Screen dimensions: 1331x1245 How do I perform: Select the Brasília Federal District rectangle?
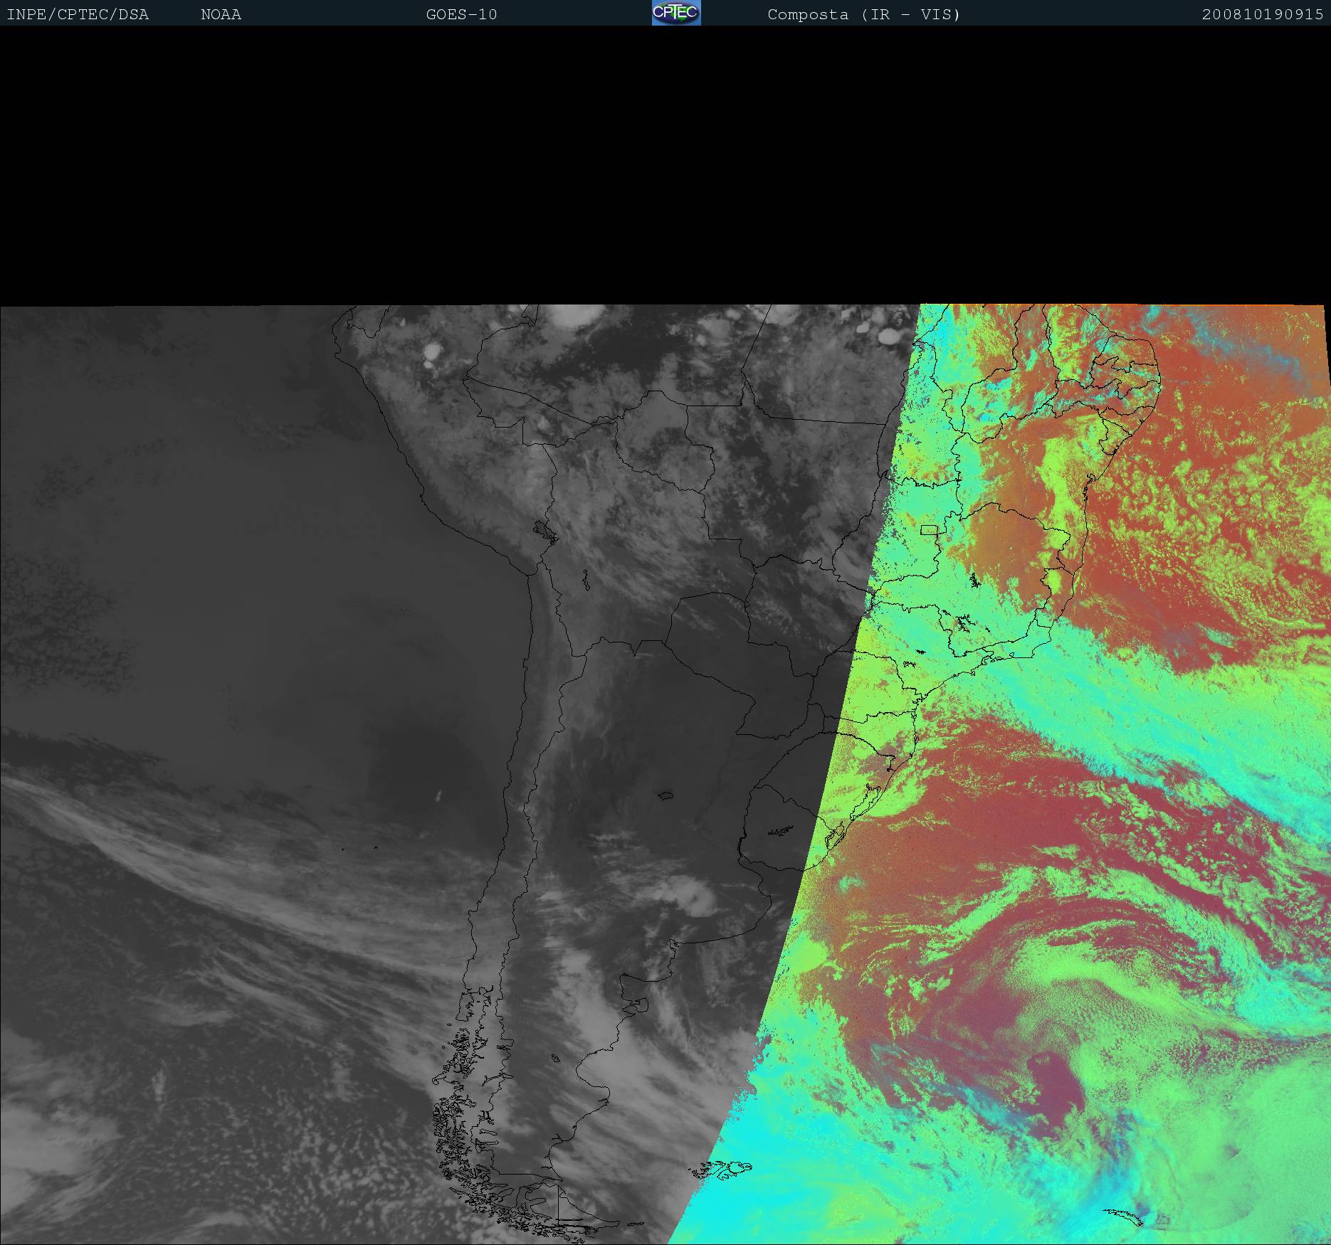pyautogui.click(x=929, y=529)
